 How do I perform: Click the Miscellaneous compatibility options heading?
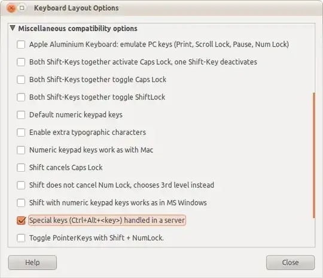(78, 29)
